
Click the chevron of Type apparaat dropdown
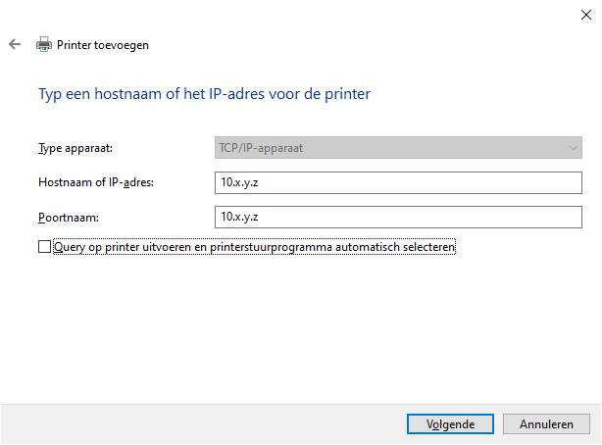click(573, 148)
